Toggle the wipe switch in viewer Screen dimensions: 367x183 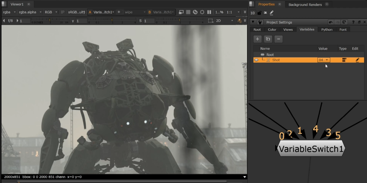pos(119,12)
